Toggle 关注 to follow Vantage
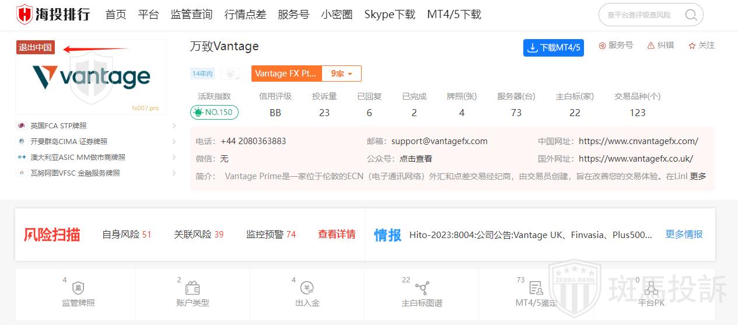 tap(701, 46)
